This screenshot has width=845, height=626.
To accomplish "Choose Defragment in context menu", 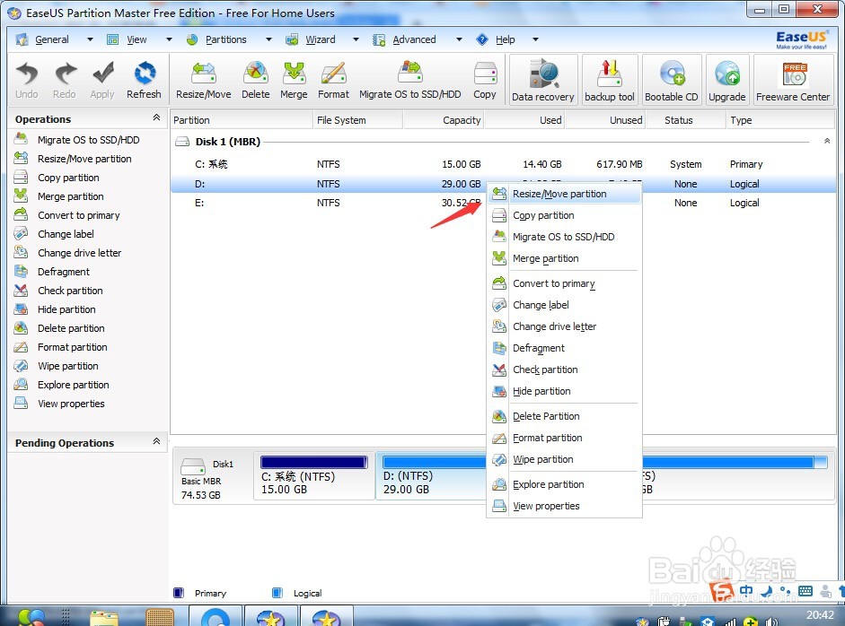I will click(x=564, y=348).
